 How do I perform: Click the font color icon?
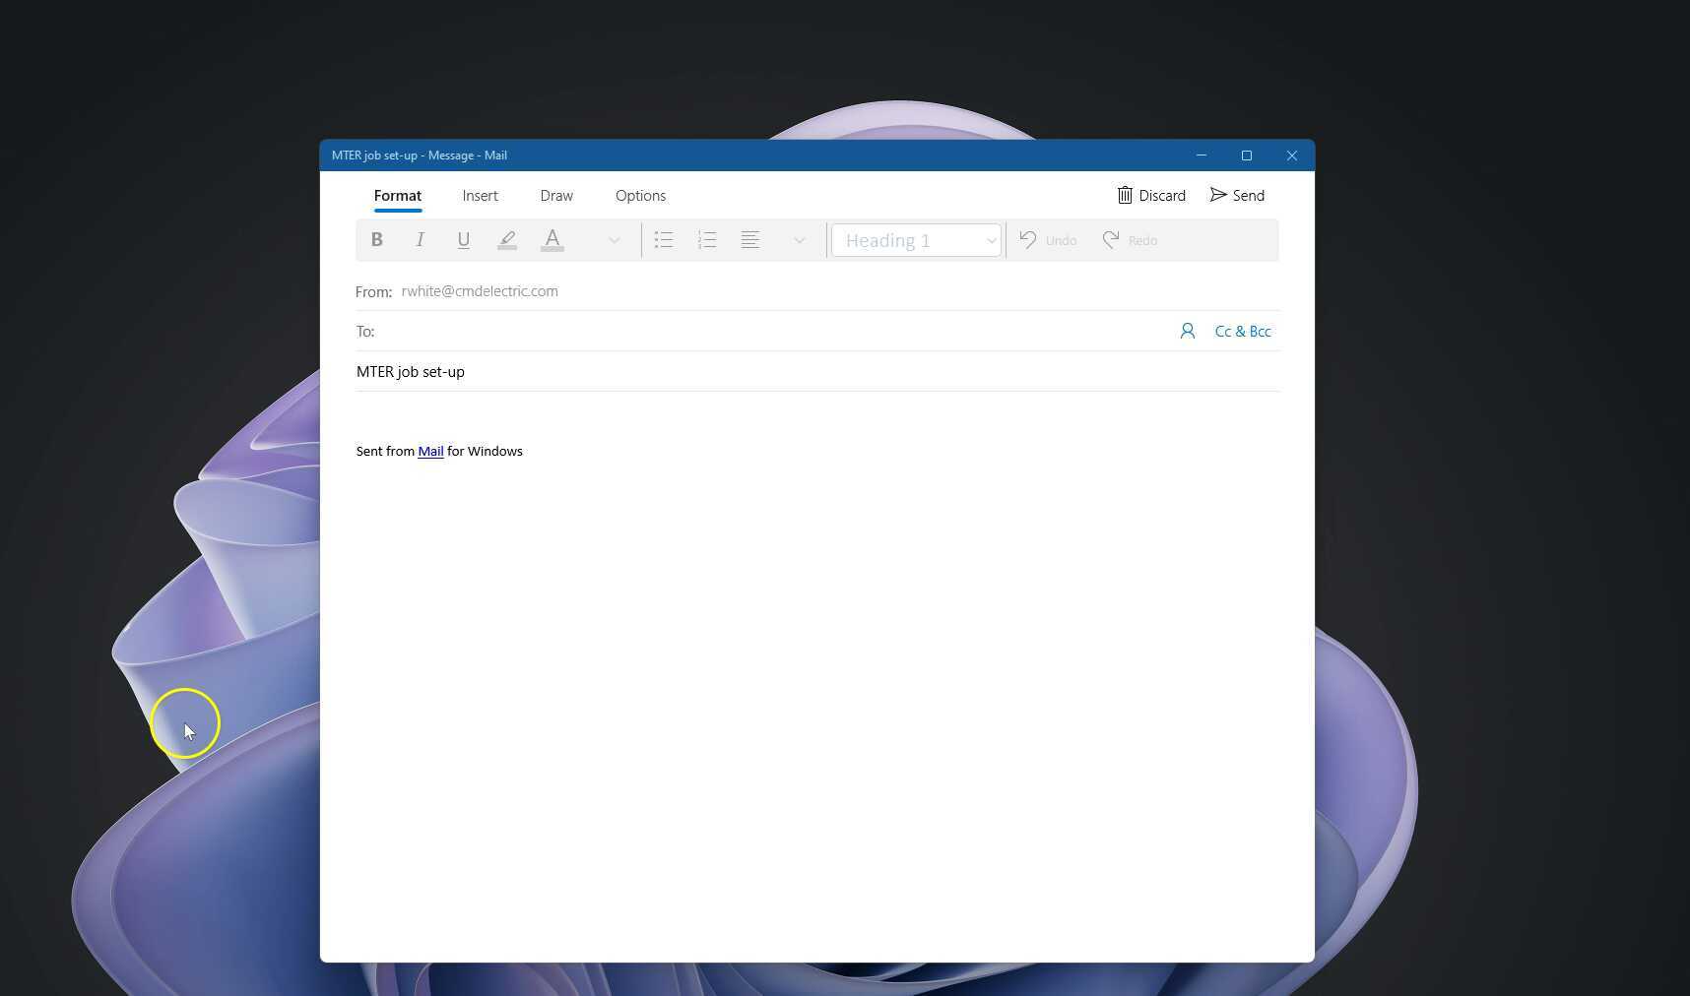click(x=552, y=240)
